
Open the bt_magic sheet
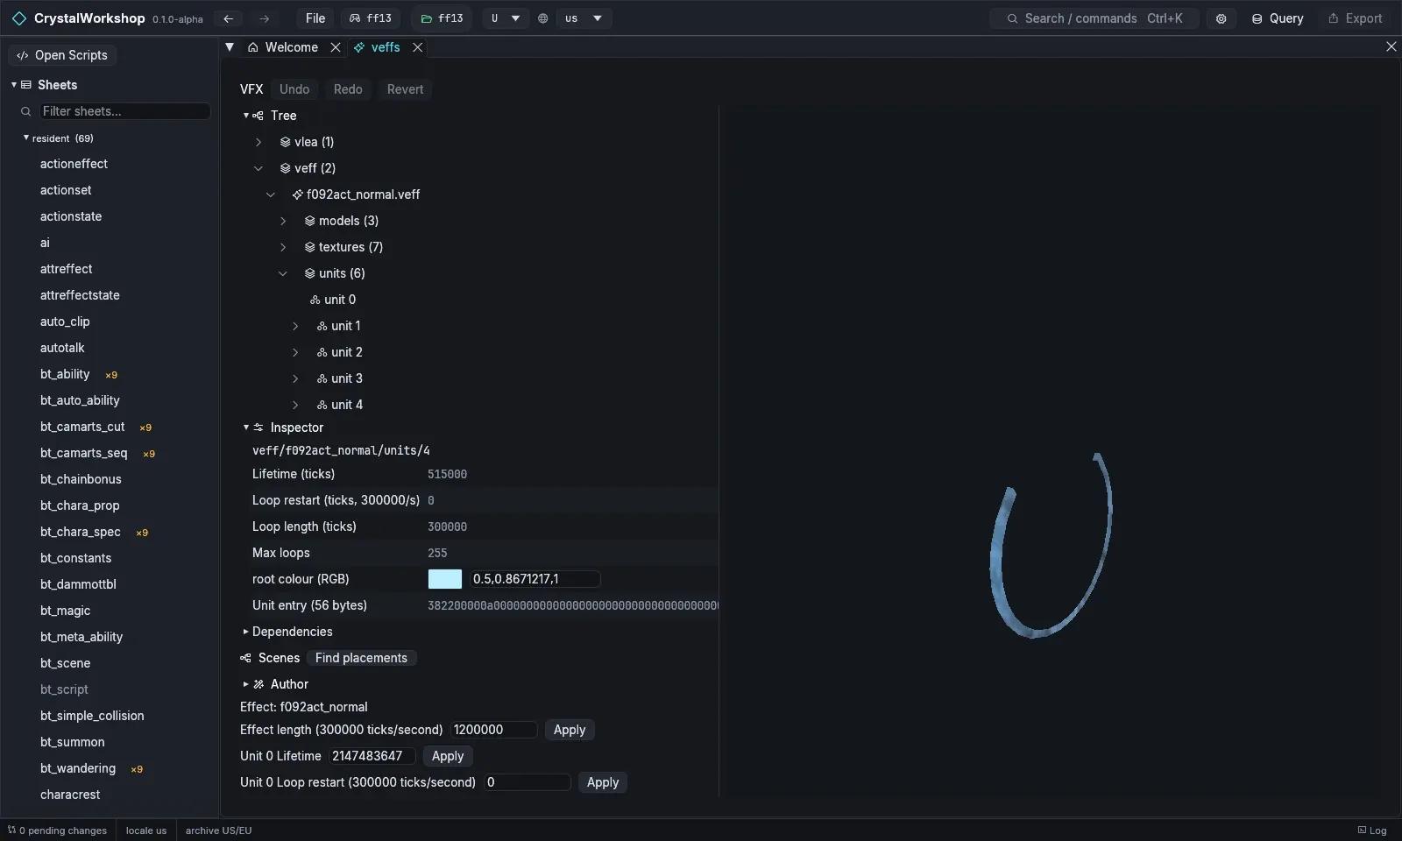coord(65,611)
